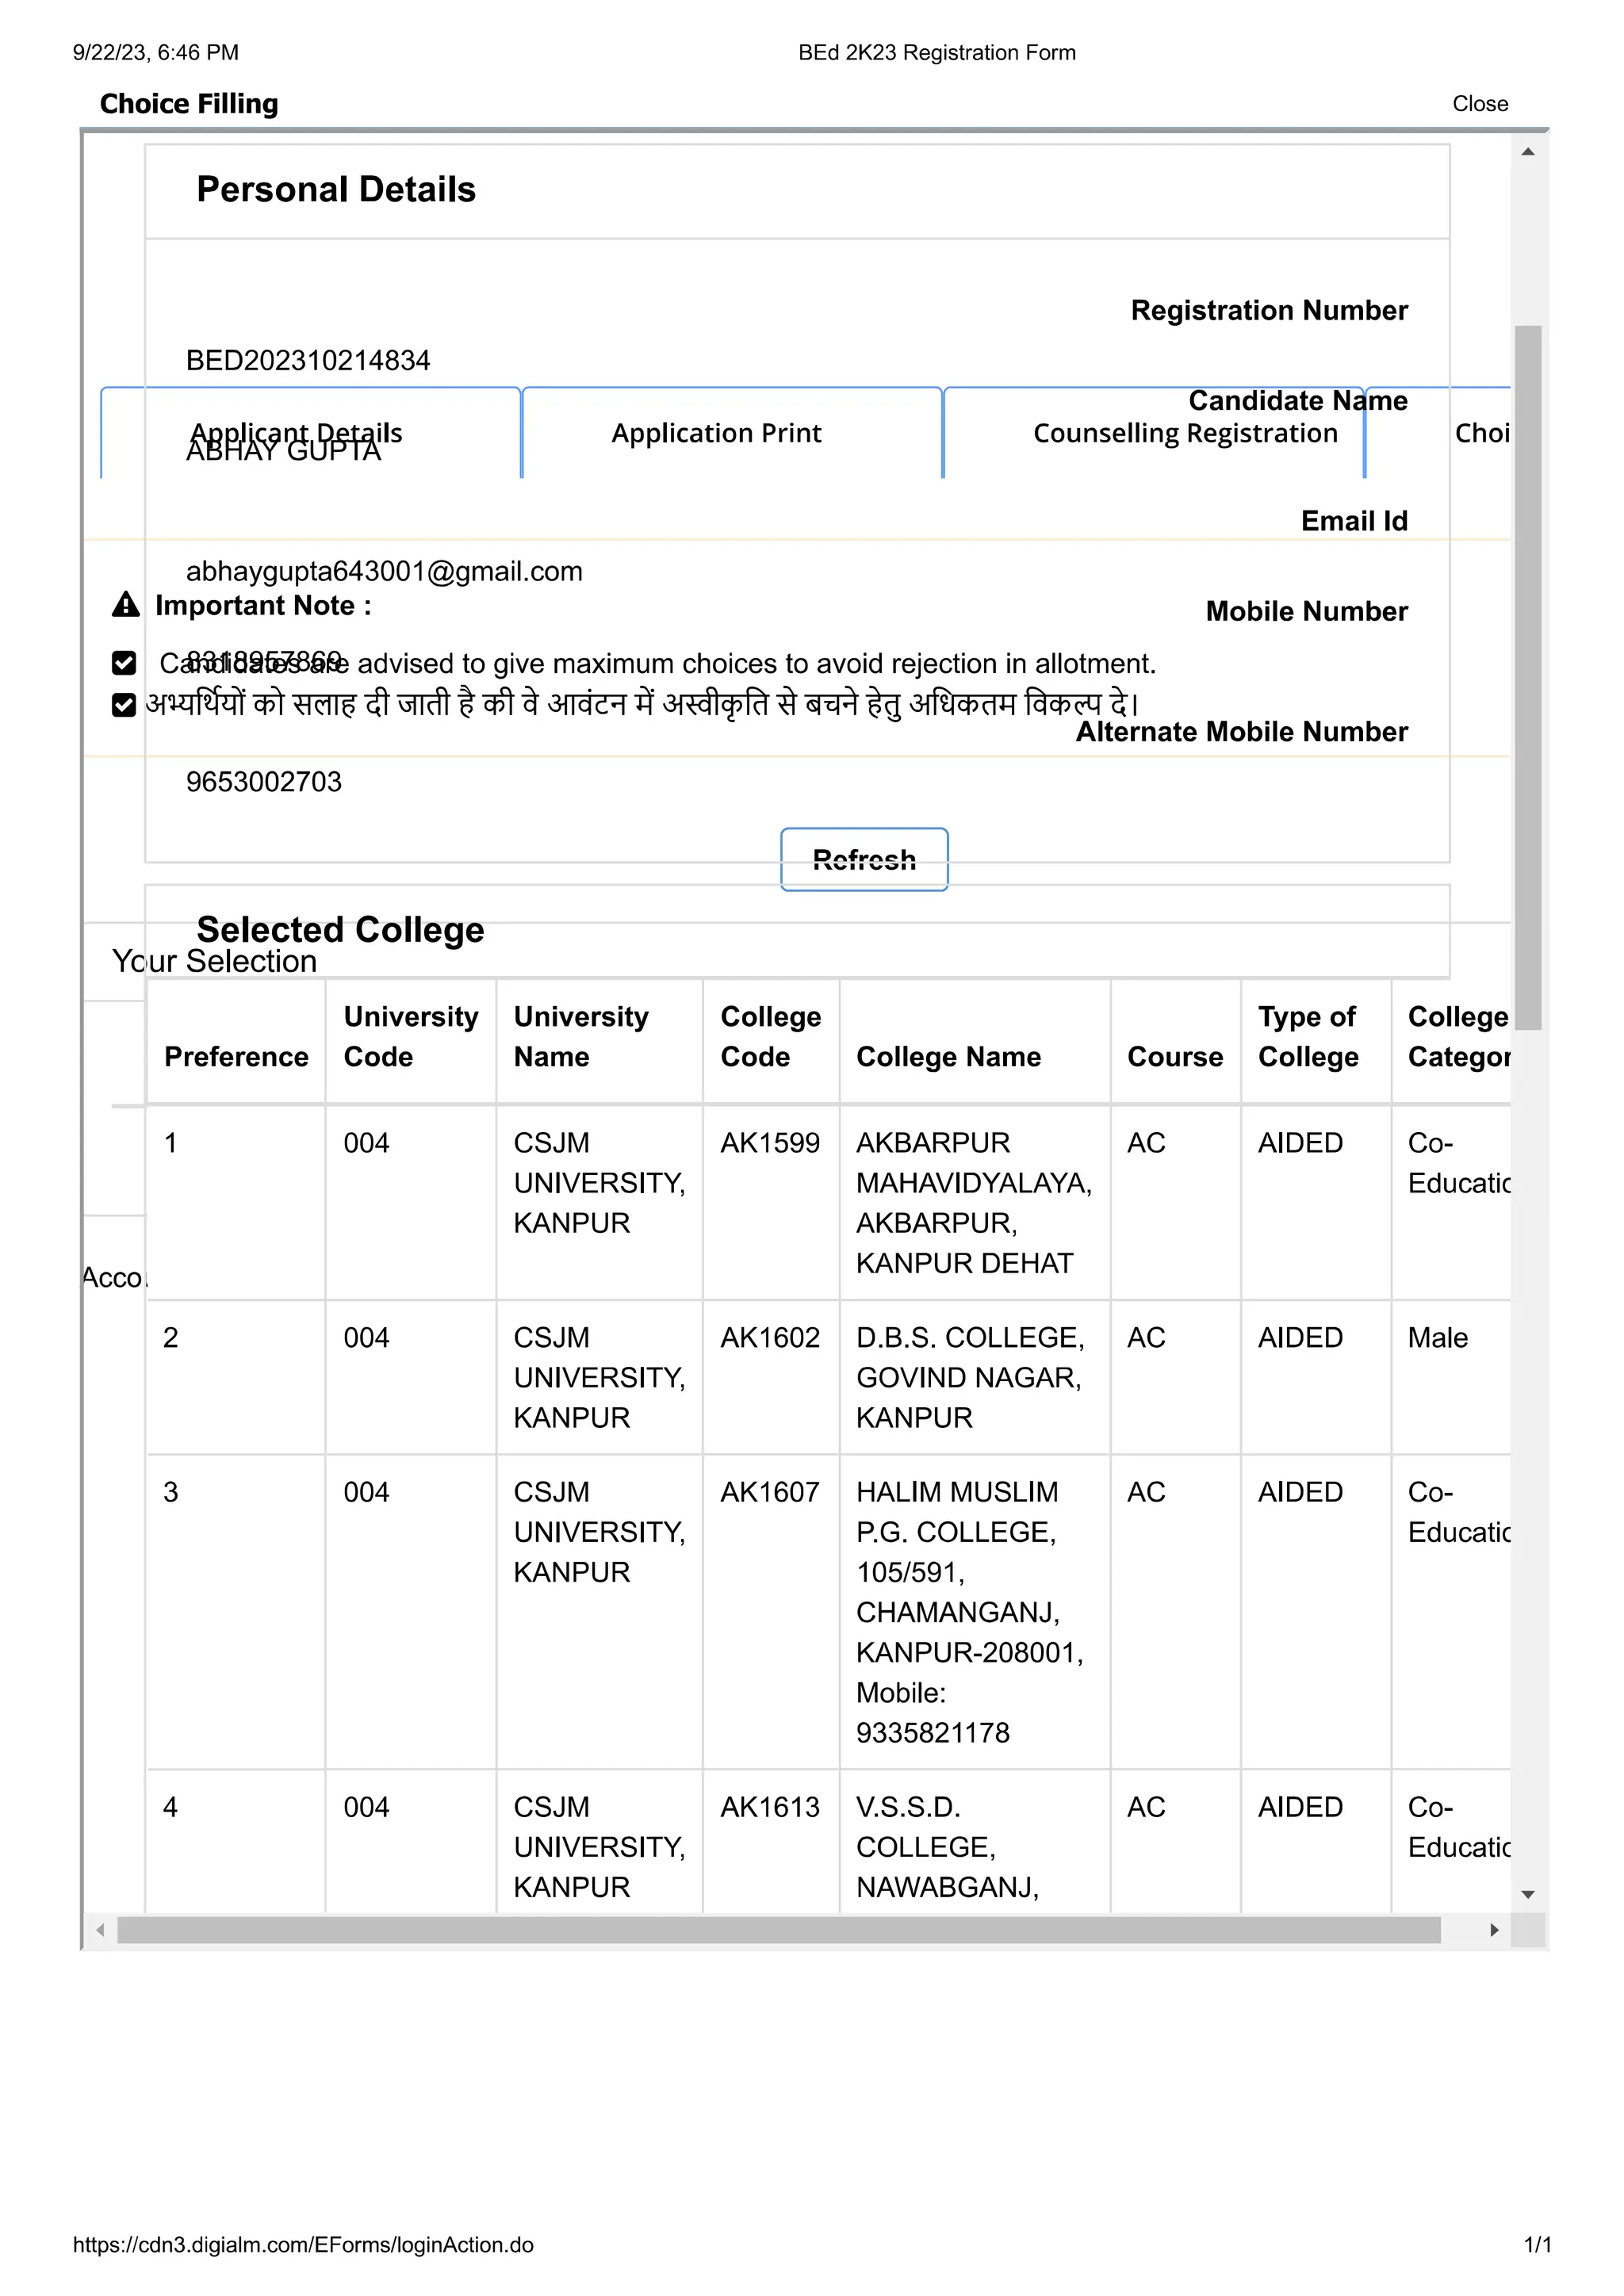Click the Close link at top right
Image resolution: width=1624 pixels, height=2296 pixels.
coord(1480,104)
